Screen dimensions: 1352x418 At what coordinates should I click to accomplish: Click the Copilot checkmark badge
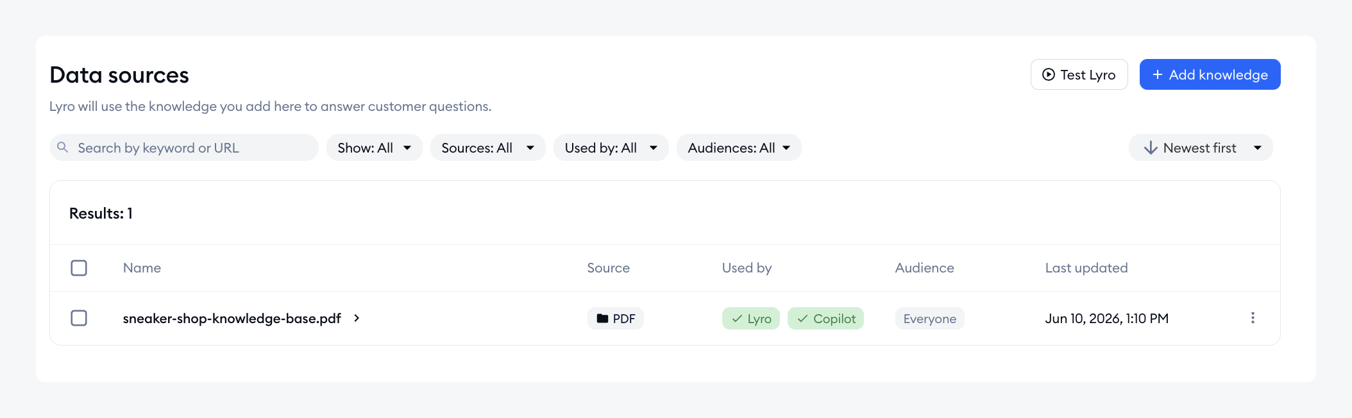[x=825, y=319]
